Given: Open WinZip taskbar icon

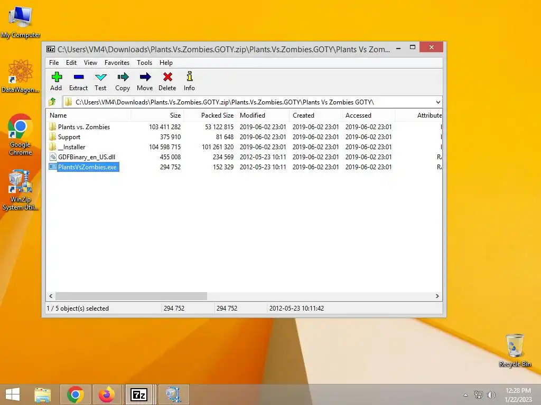Looking at the screenshot, I should [174, 394].
